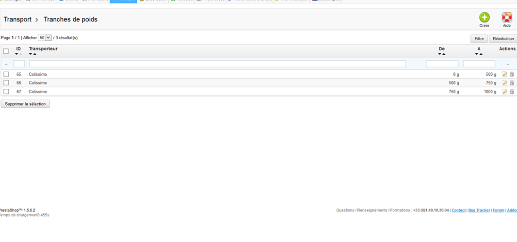Sort De column descending arrow
Viewport: 517px width, 242px height.
[x=439, y=54]
